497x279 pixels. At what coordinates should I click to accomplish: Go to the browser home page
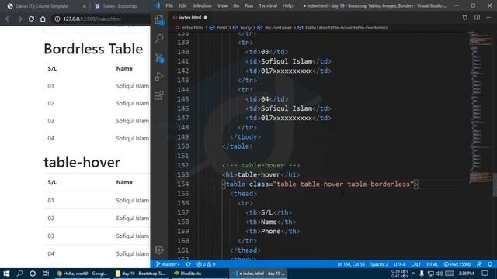(43, 19)
